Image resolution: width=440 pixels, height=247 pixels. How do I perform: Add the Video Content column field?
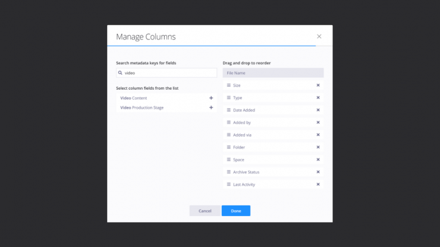coord(211,98)
